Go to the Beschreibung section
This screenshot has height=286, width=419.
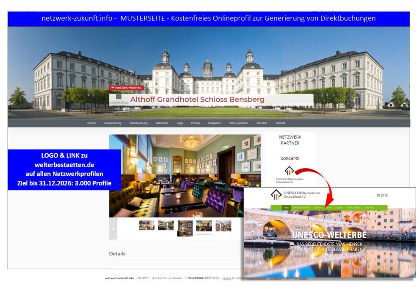pyautogui.click(x=113, y=123)
